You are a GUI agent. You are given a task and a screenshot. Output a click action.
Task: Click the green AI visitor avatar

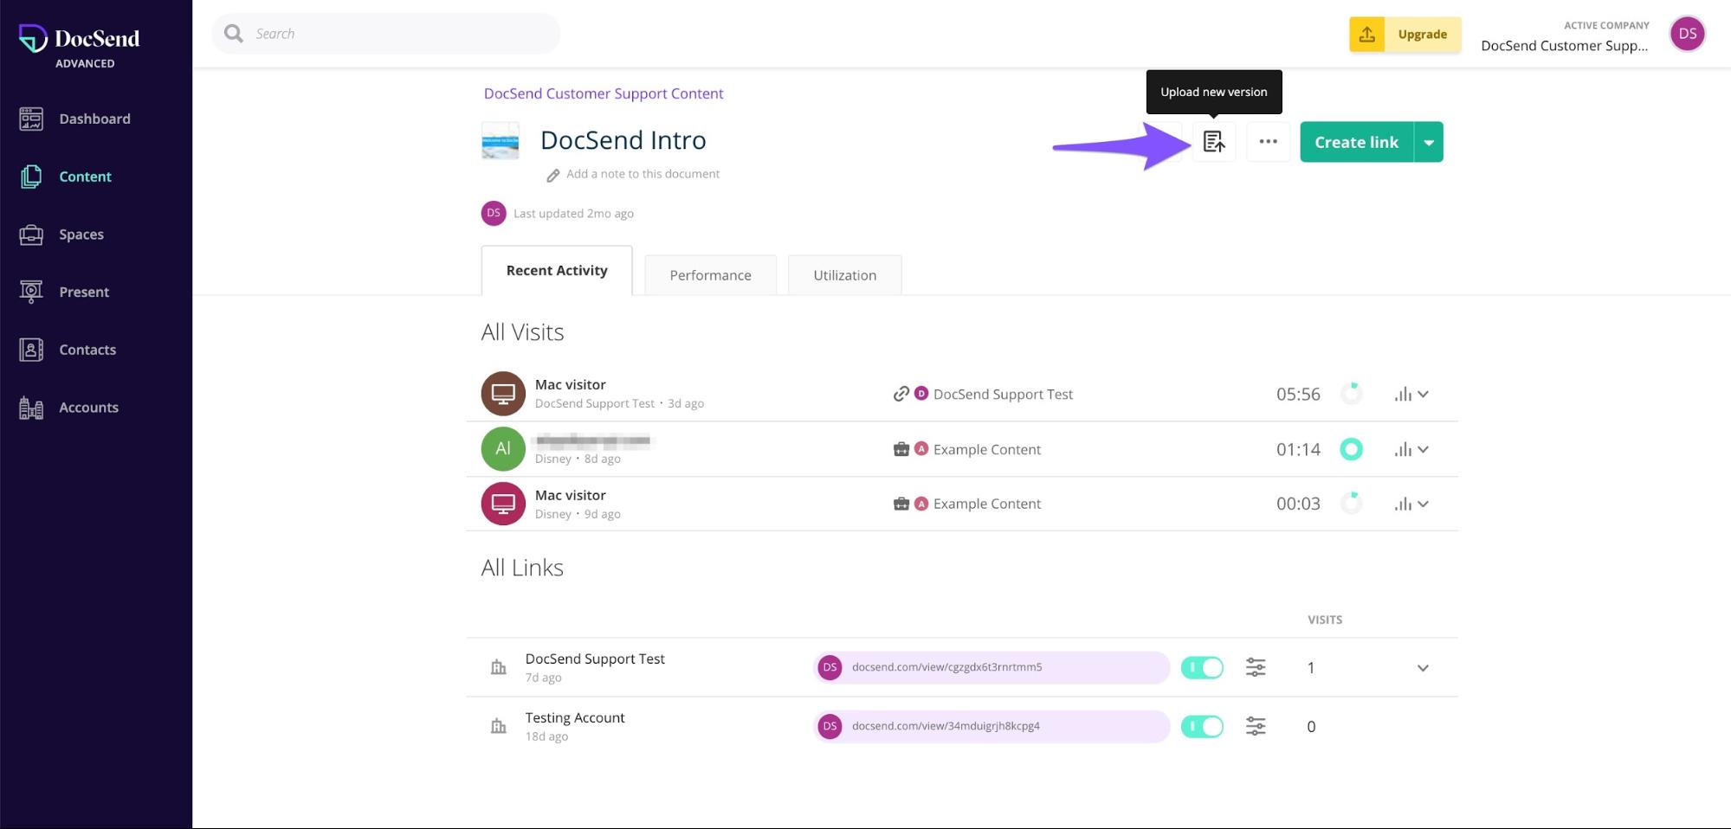pyautogui.click(x=503, y=448)
